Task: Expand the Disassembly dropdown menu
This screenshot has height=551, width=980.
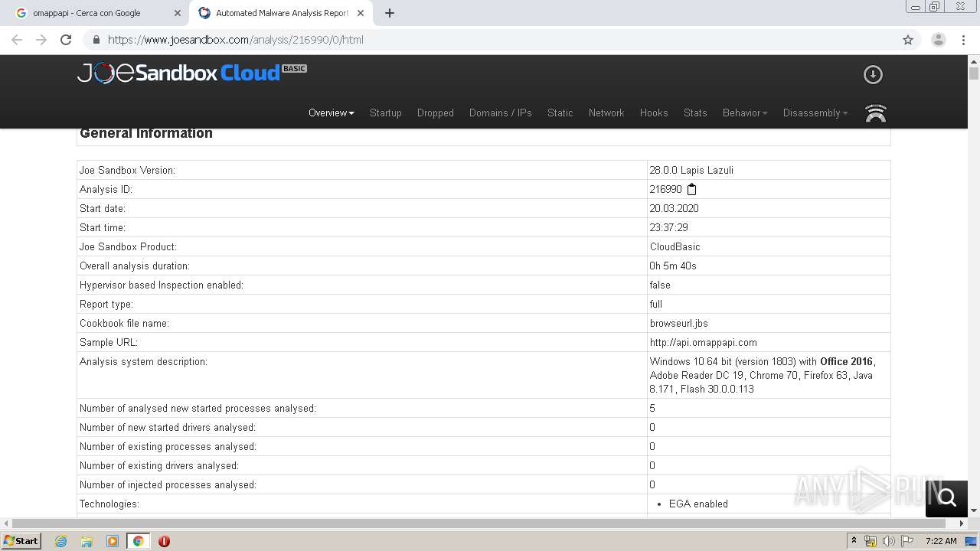Action: pyautogui.click(x=815, y=112)
